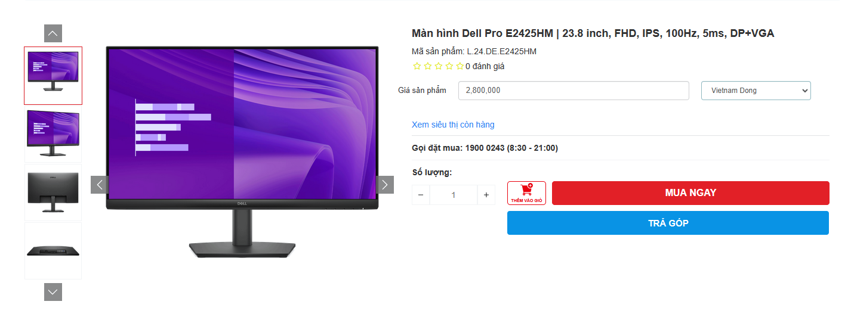Select monitor back view thumbnail

(53, 192)
